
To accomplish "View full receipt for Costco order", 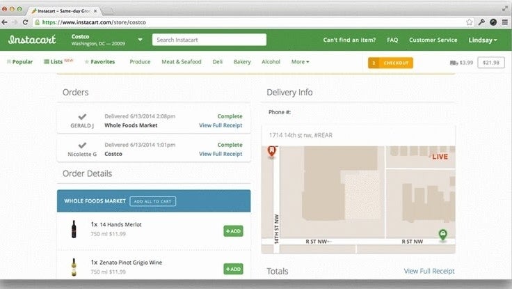I will [221, 154].
